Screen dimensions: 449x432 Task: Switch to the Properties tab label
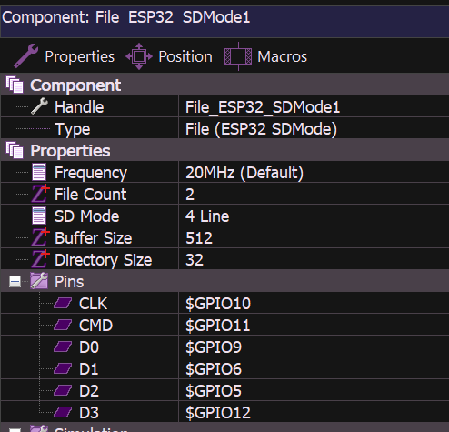click(x=80, y=56)
